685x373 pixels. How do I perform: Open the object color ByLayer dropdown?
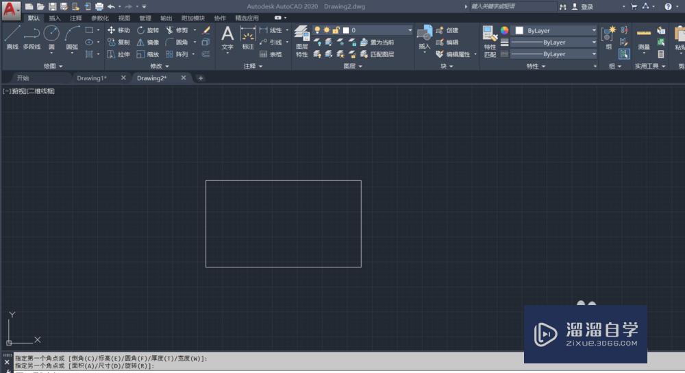[x=594, y=30]
